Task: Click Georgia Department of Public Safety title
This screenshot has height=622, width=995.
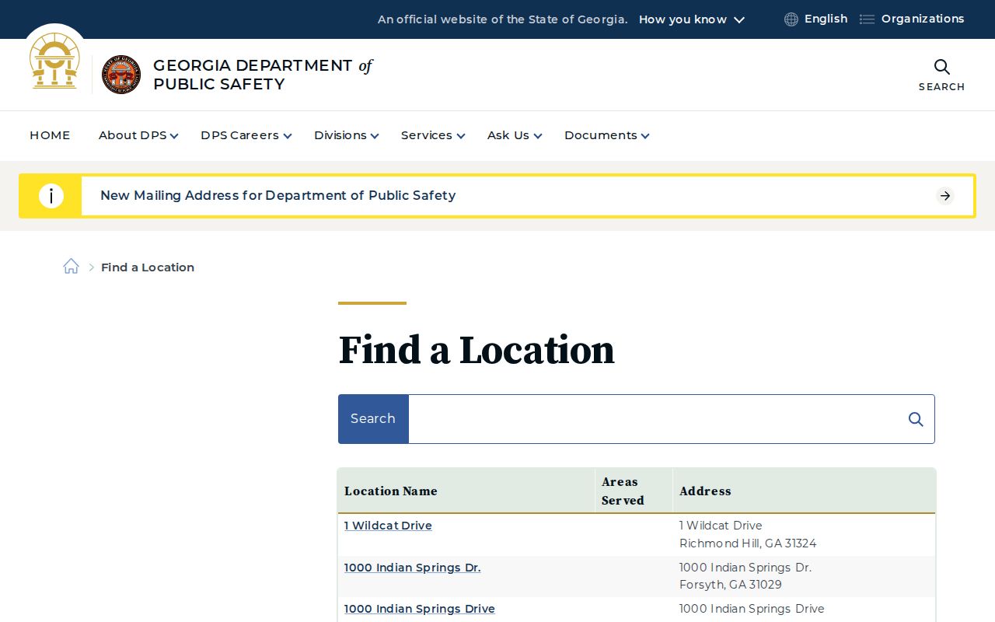Action: (x=263, y=75)
